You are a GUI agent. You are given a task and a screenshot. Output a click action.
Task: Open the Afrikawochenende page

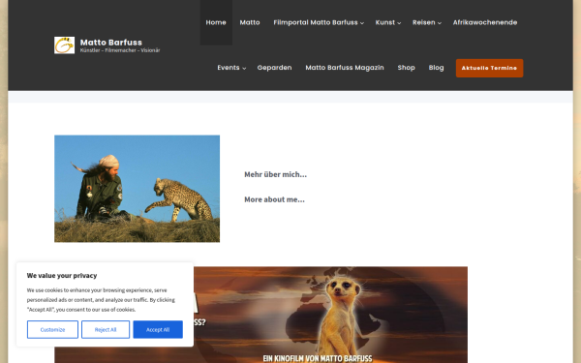[x=485, y=22]
